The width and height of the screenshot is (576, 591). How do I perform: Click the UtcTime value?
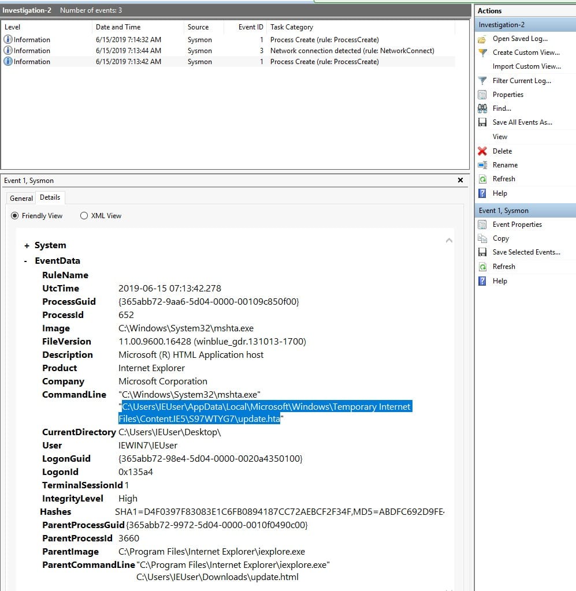click(x=170, y=289)
